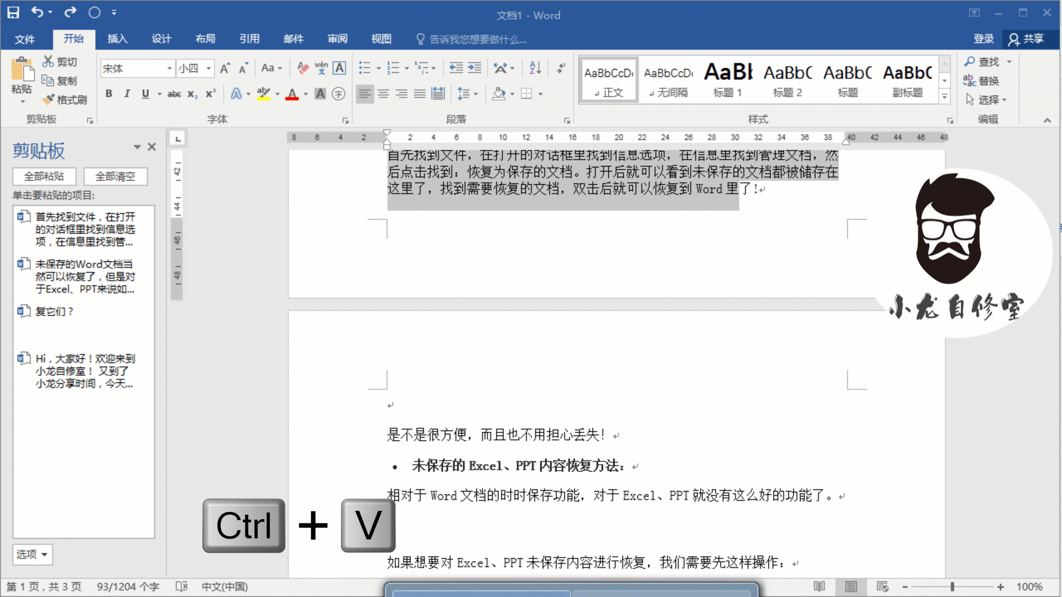
Task: Switch to the 插入 insert tab
Action: pos(117,39)
